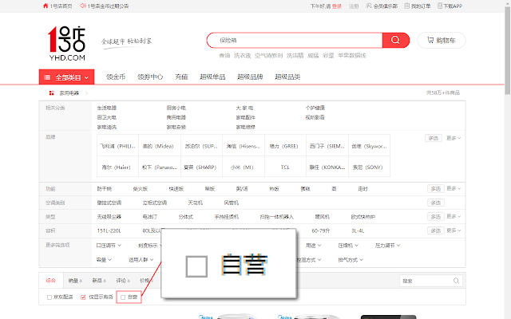Choose the 3L-4L capacity filter

[358, 230]
